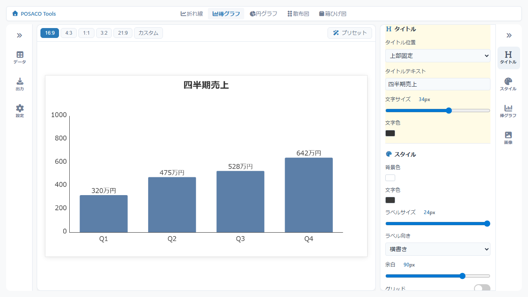The height and width of the screenshot is (297, 528).
Task: Jump to タイトル section in right sidebar
Action: coord(508,58)
